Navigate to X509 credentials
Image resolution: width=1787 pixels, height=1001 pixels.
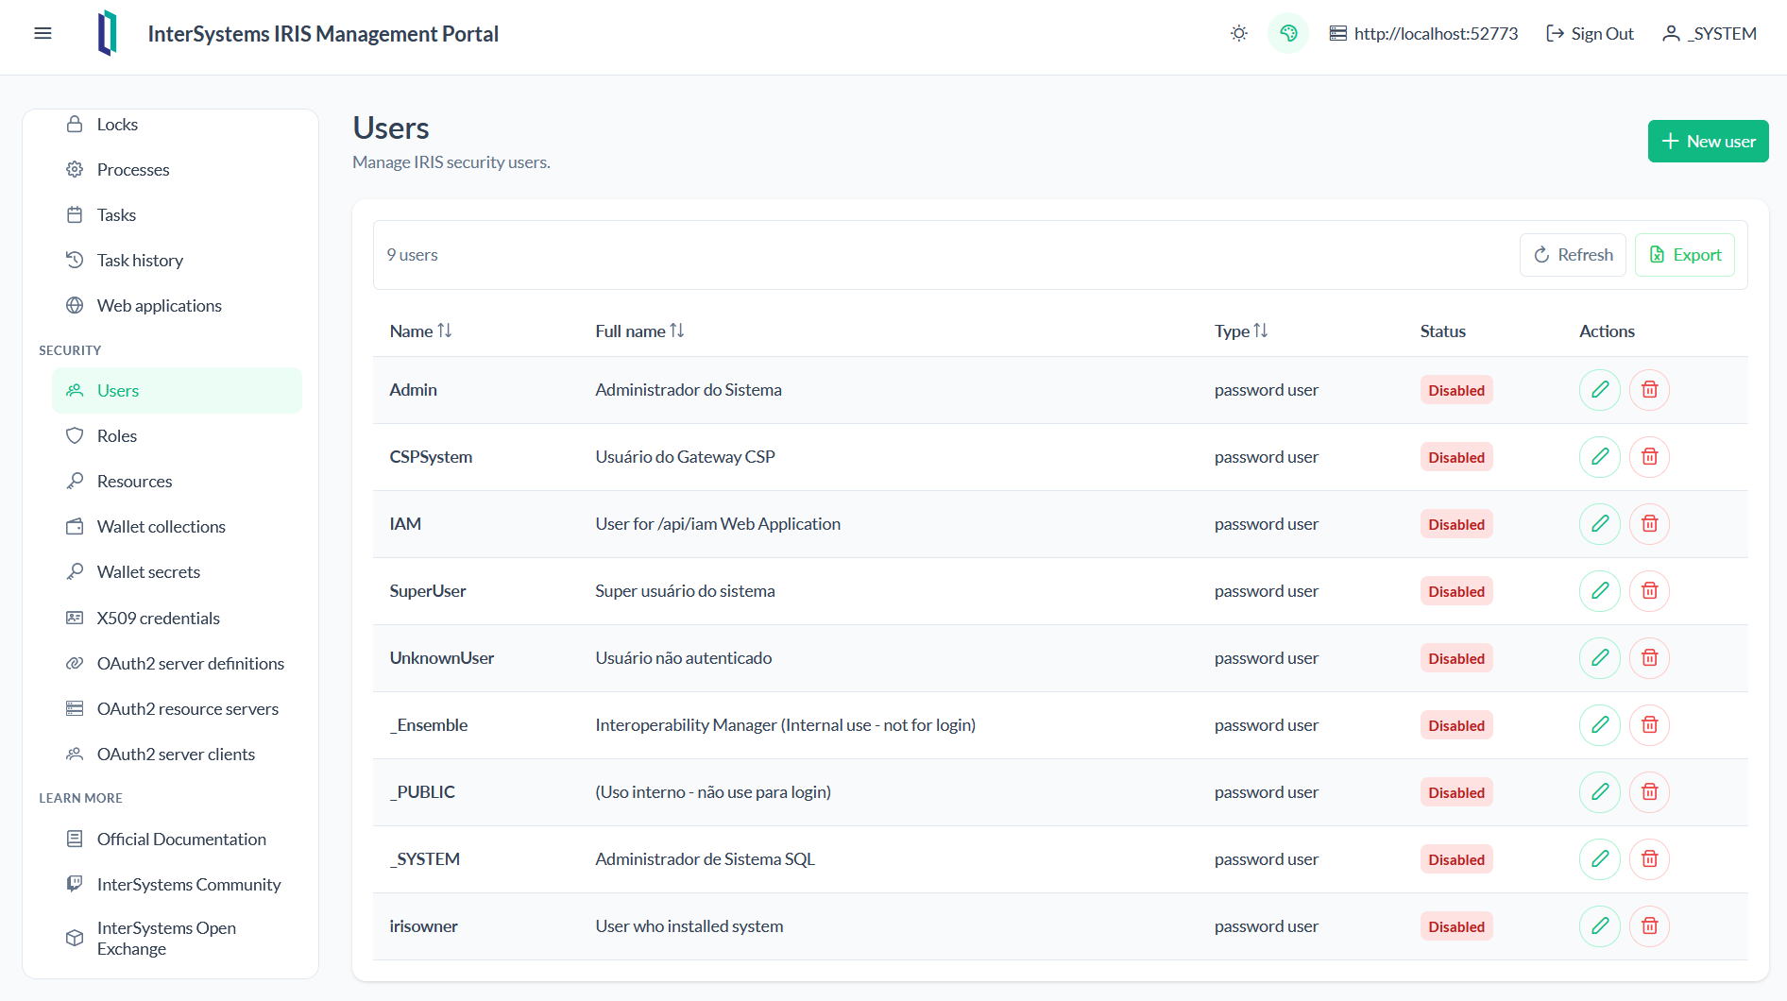177,619
